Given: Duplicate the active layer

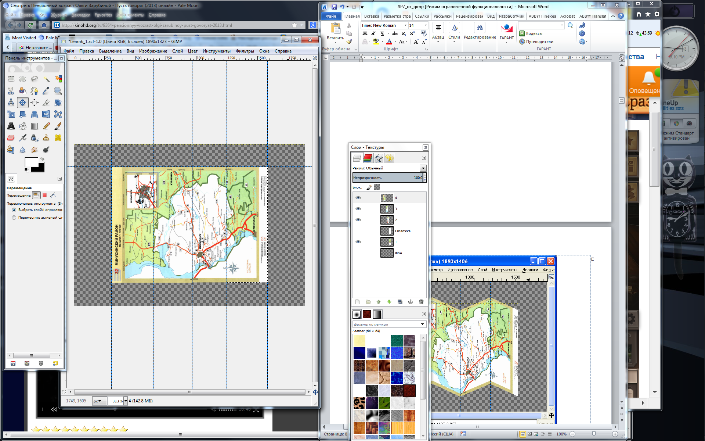Looking at the screenshot, I should click(x=400, y=302).
